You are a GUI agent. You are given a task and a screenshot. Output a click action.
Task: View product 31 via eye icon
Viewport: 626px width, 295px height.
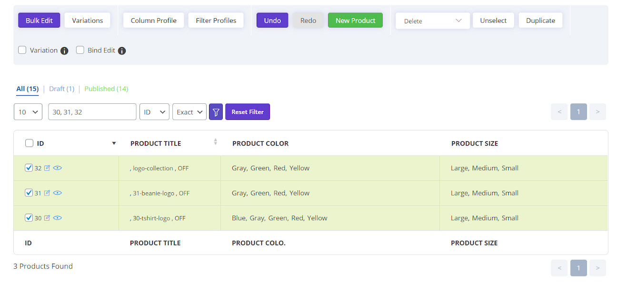coord(58,193)
